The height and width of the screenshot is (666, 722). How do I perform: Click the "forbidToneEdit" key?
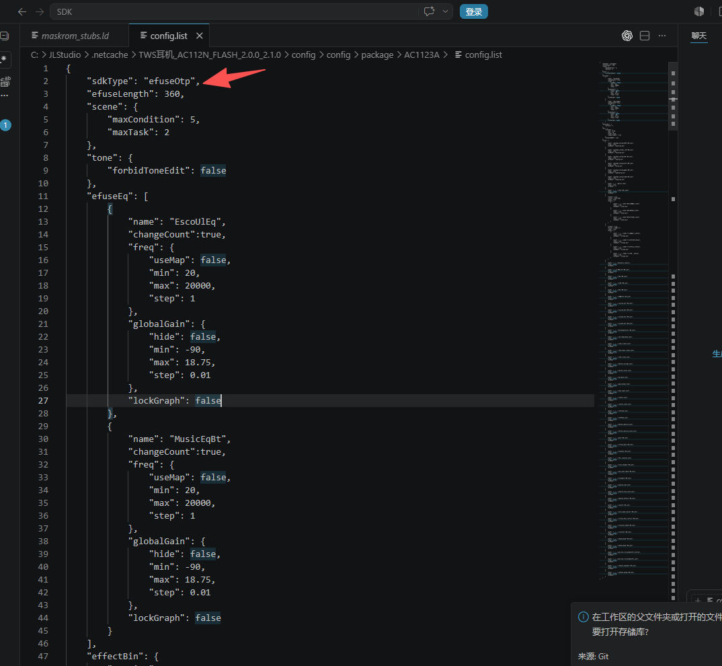pos(149,170)
